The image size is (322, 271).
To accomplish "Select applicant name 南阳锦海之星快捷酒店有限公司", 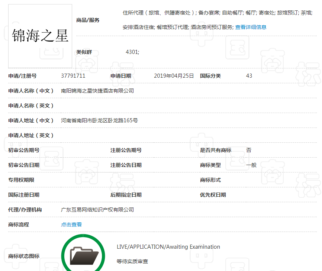I will pos(97,91).
